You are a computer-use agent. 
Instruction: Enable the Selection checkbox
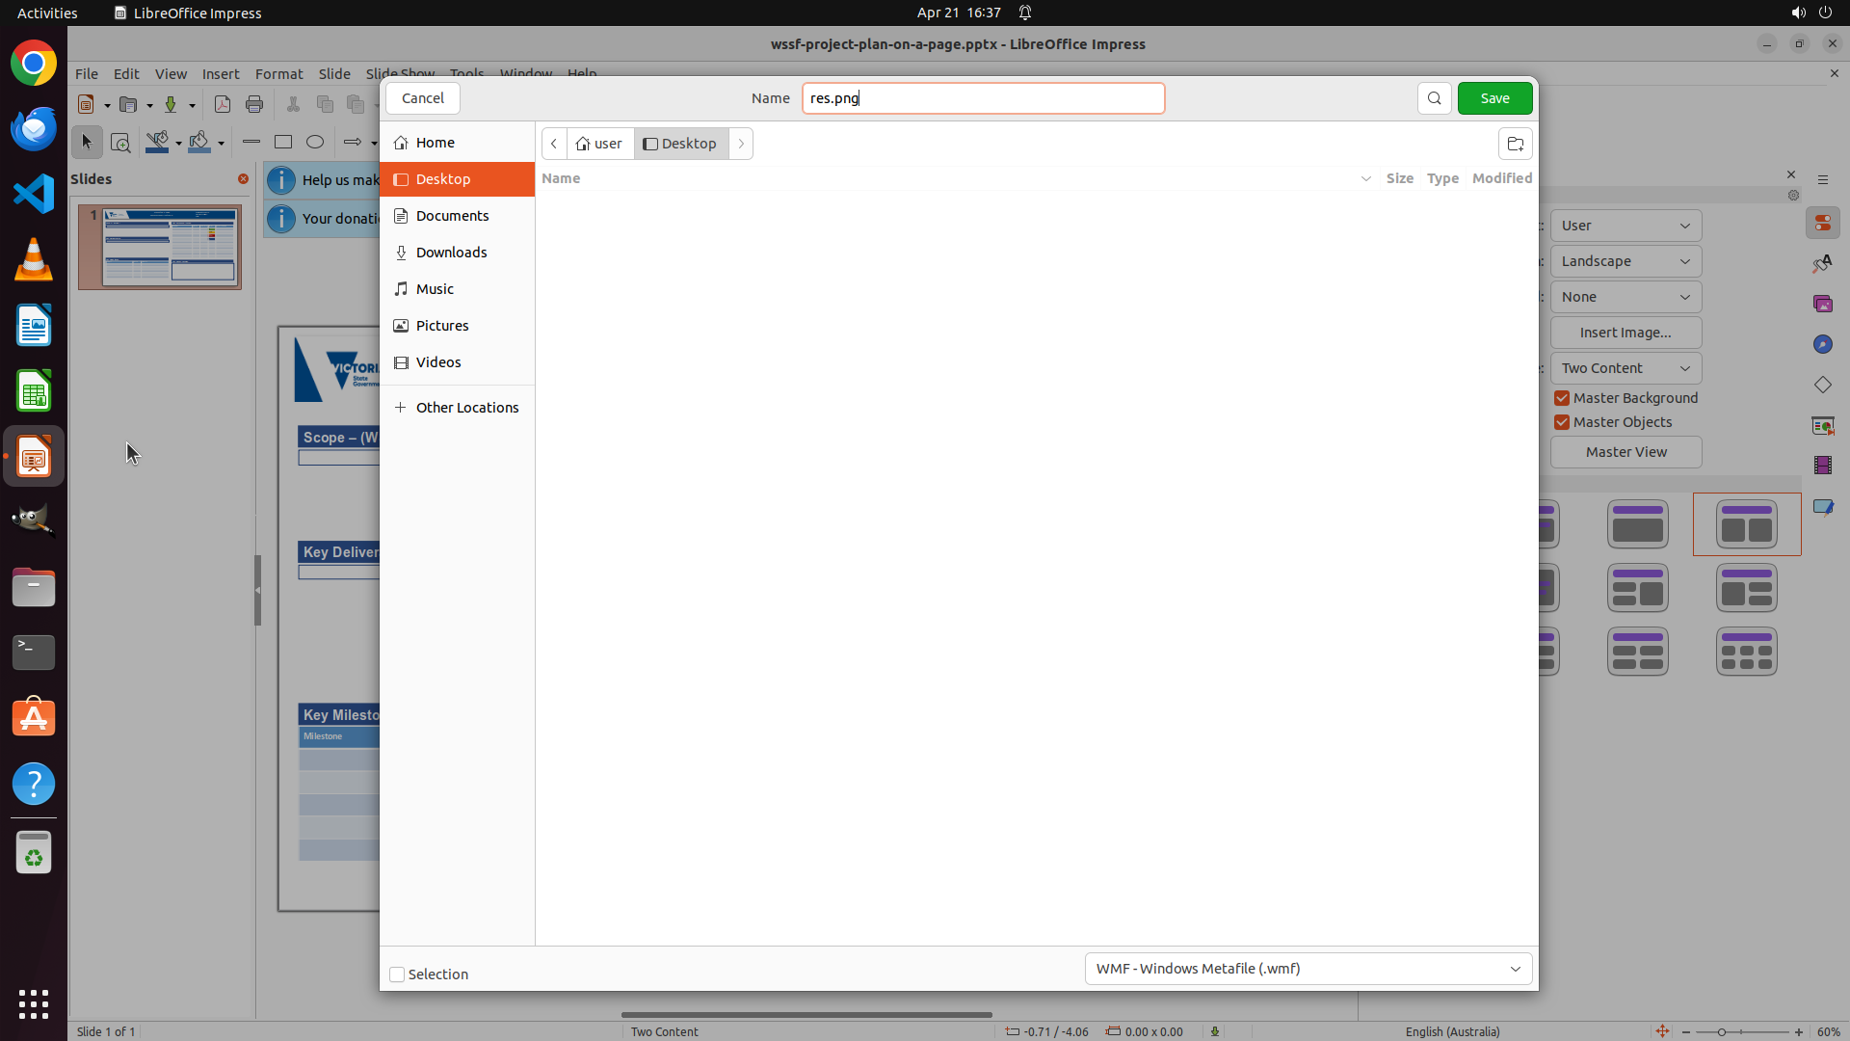coord(397,974)
